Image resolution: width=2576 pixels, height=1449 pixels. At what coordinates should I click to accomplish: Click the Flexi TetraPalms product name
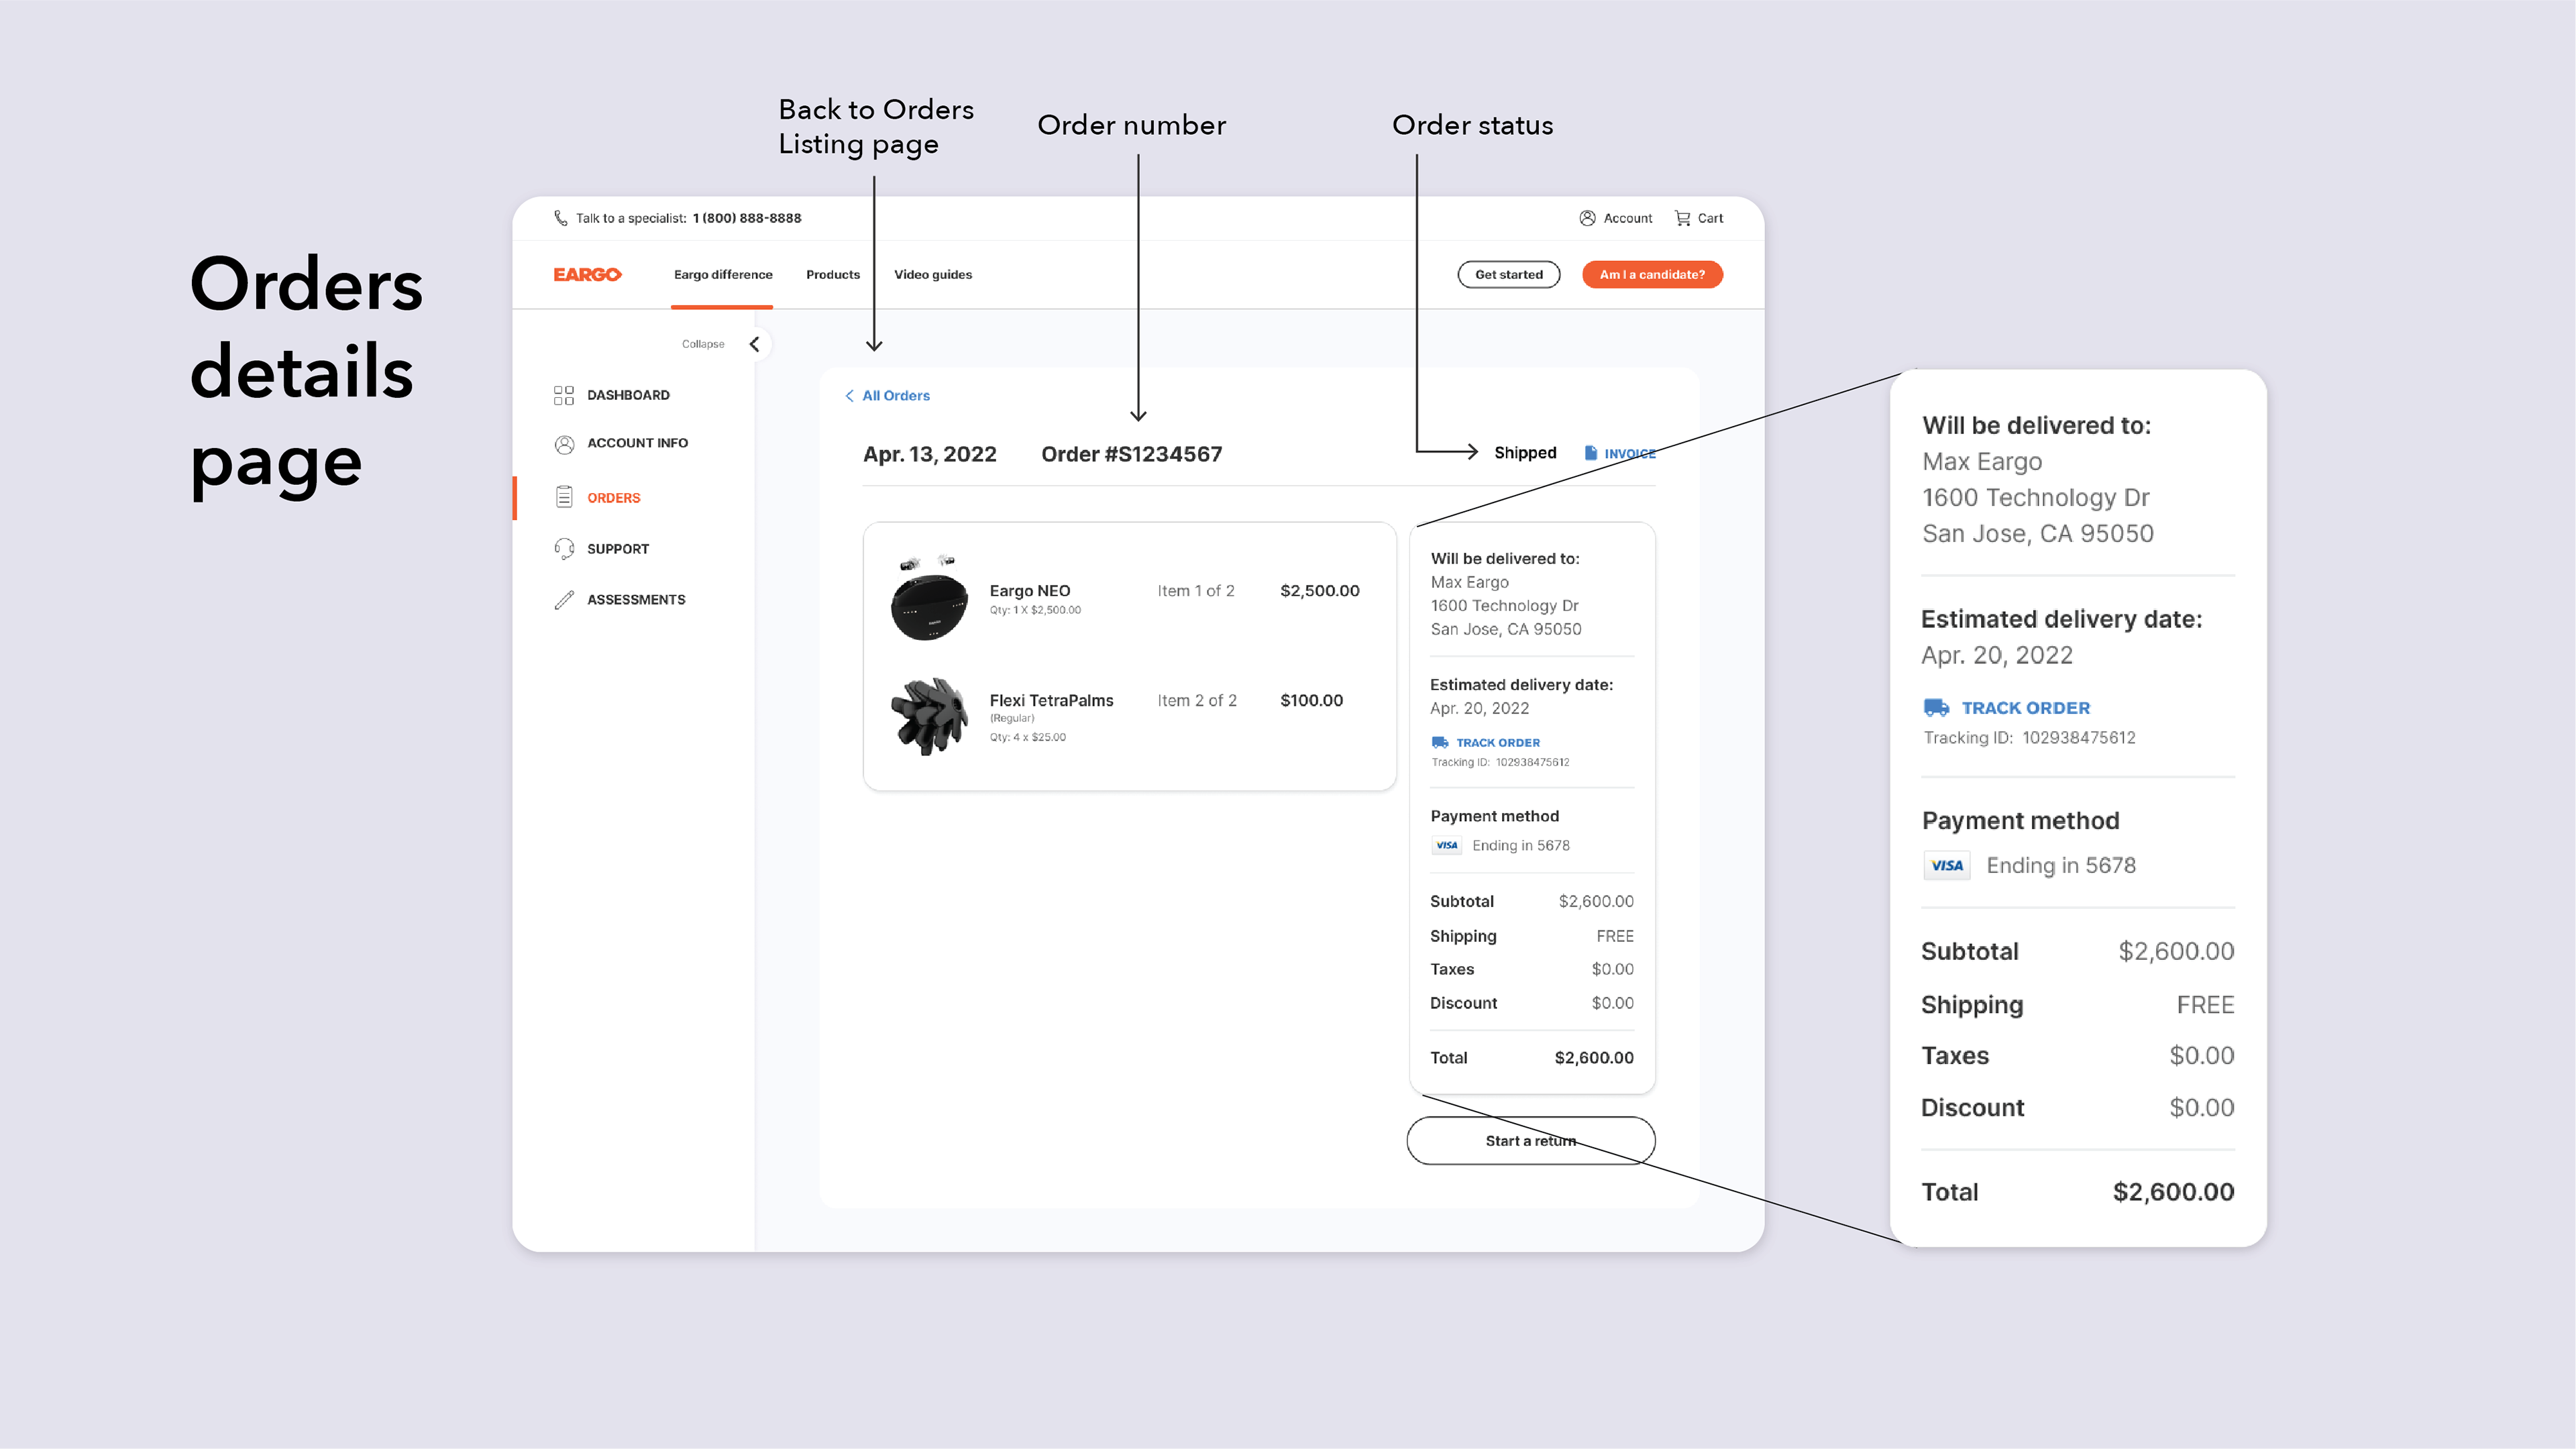click(x=1051, y=700)
